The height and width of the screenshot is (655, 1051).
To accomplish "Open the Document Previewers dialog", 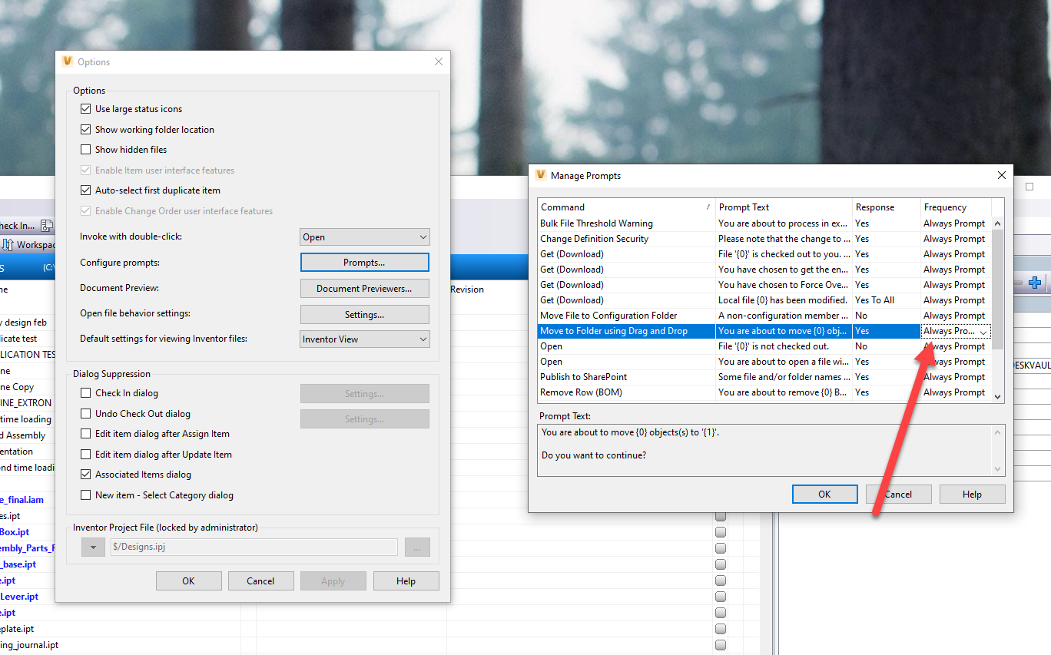I will (x=364, y=288).
